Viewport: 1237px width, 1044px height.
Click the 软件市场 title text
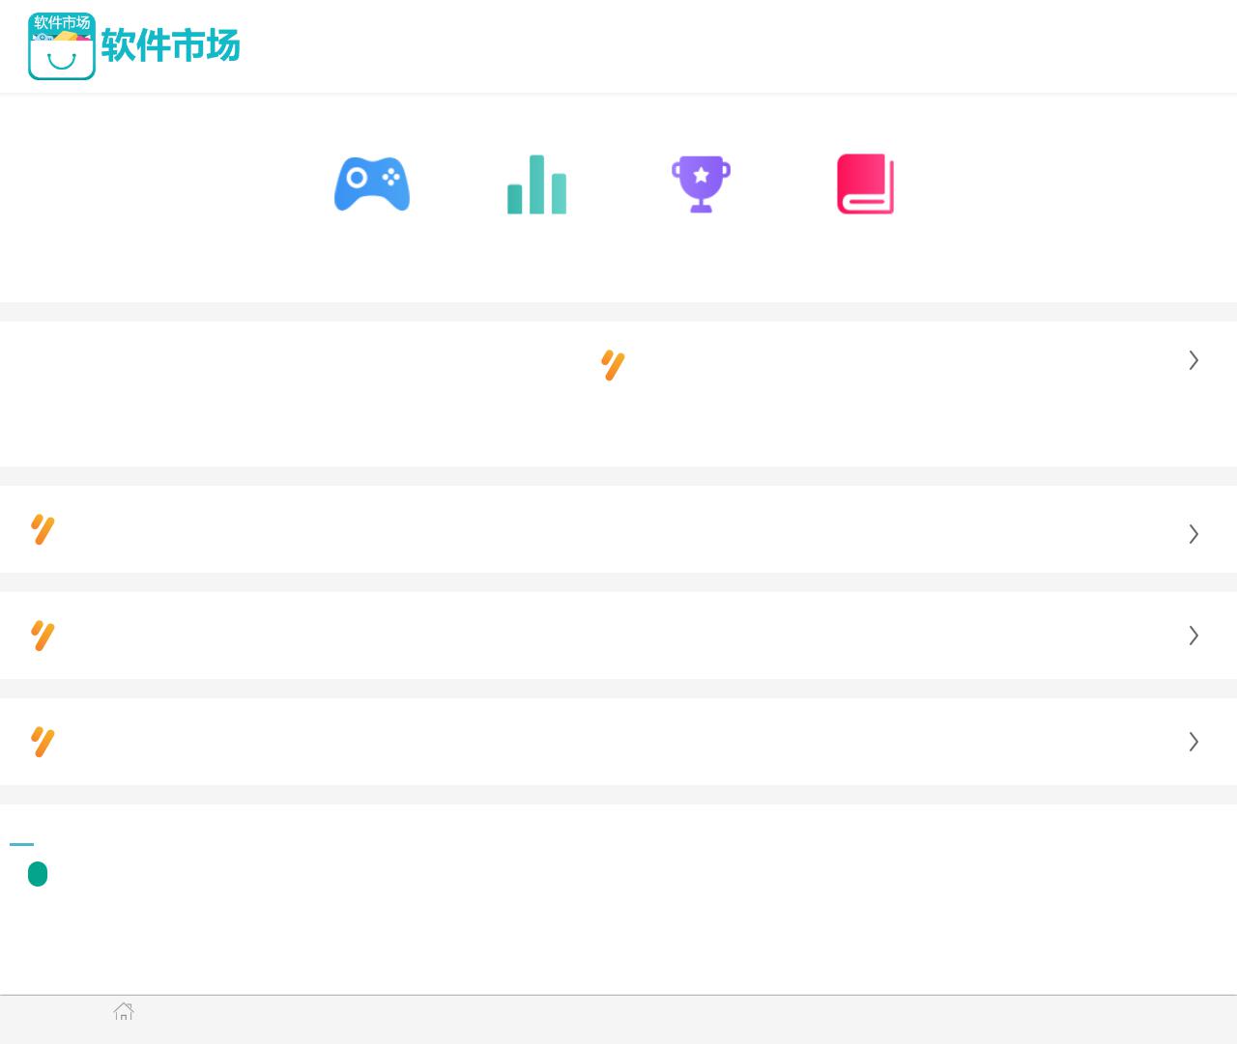click(x=170, y=46)
